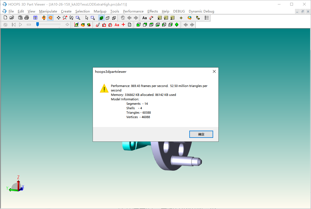Click the blue animation slider handle
Image resolution: width=311 pixels, height=209 pixels.
click(x=37, y=24)
